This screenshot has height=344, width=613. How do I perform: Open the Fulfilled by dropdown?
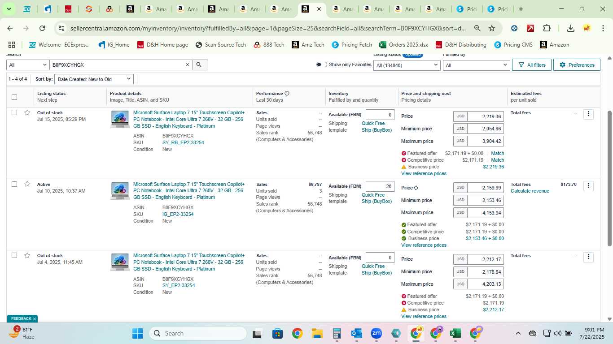(476, 65)
